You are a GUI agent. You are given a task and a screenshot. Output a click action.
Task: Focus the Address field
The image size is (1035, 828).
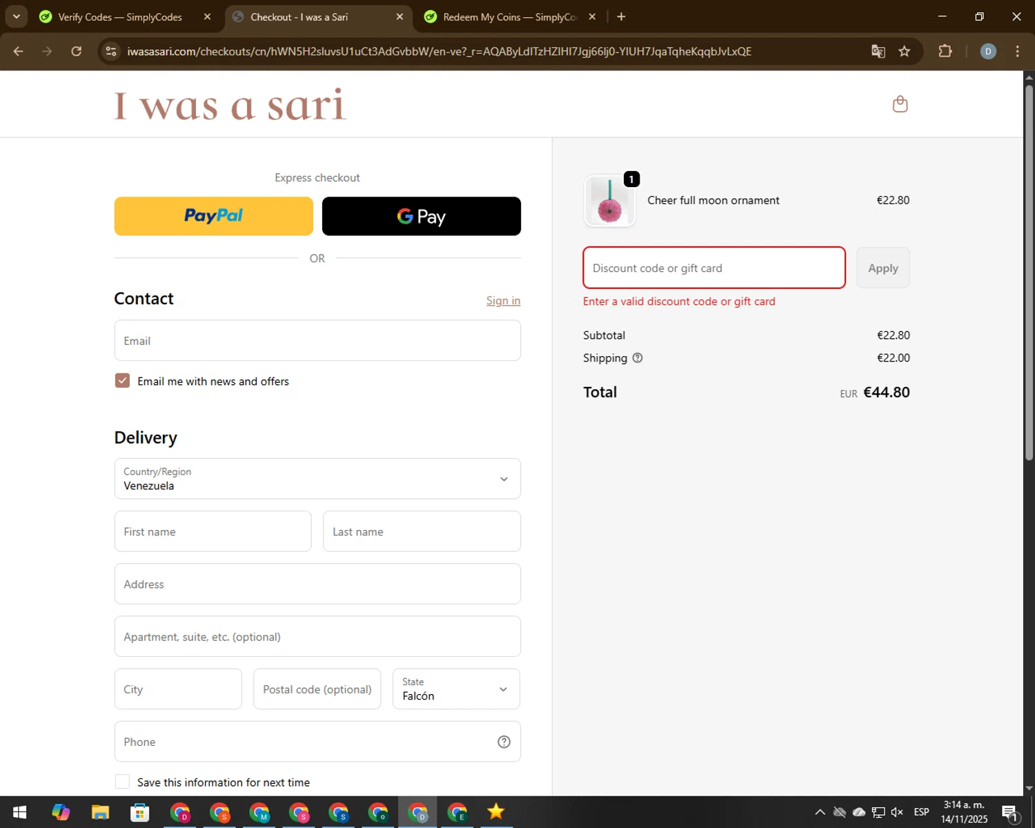[317, 584]
